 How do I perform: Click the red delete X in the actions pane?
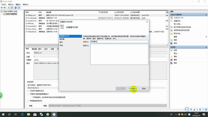171,60
